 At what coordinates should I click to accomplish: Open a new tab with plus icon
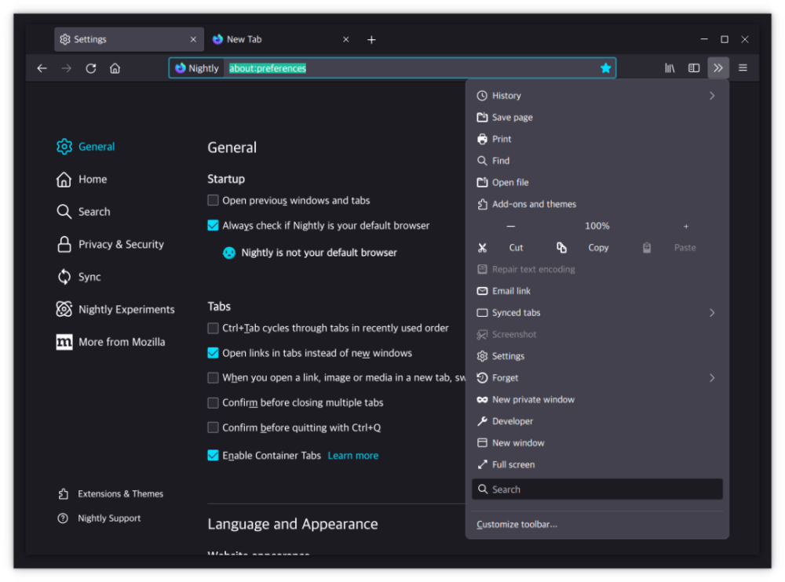[371, 39]
